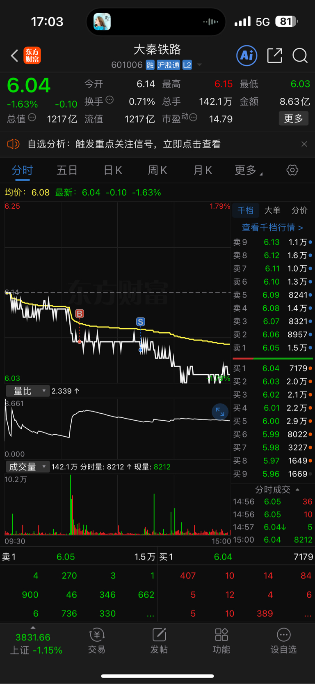Tap 买1 order row at 6.04
The height and width of the screenshot is (684, 315).
(x=273, y=368)
